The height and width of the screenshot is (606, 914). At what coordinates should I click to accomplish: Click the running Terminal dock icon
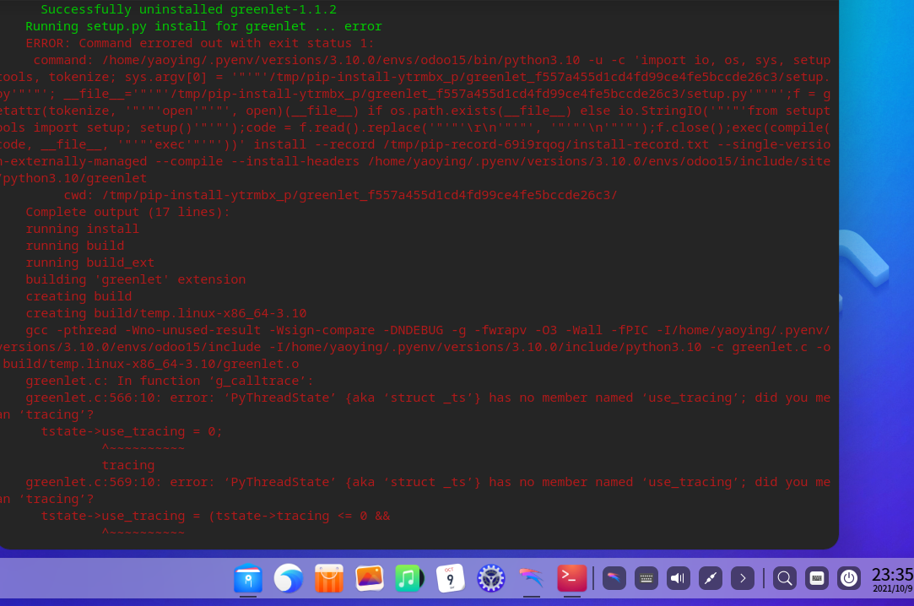point(571,578)
